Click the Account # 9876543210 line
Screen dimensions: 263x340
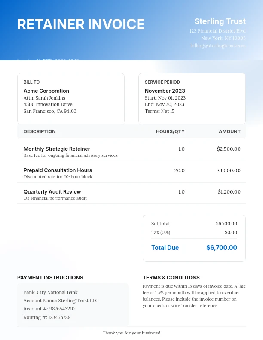[x=49, y=309]
